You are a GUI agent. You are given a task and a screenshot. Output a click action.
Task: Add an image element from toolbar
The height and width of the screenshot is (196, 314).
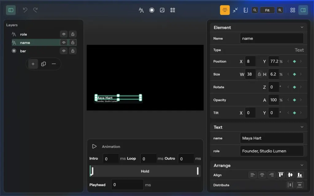click(162, 10)
